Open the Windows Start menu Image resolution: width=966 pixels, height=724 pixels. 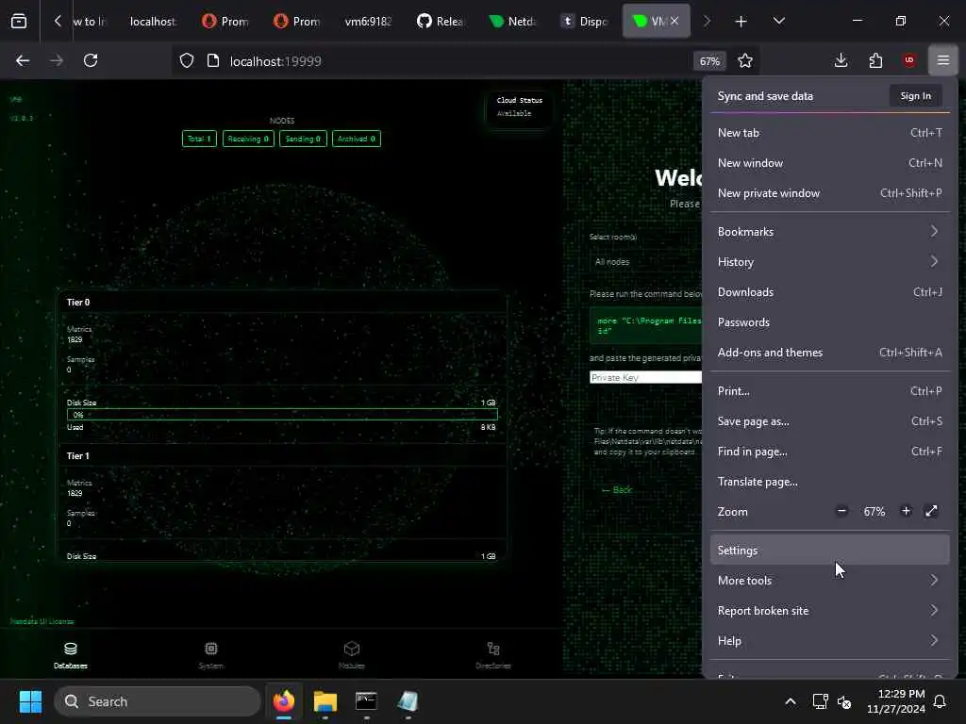[x=30, y=701]
